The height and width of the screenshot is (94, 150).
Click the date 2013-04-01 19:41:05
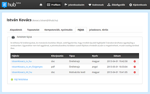[x=117, y=72]
